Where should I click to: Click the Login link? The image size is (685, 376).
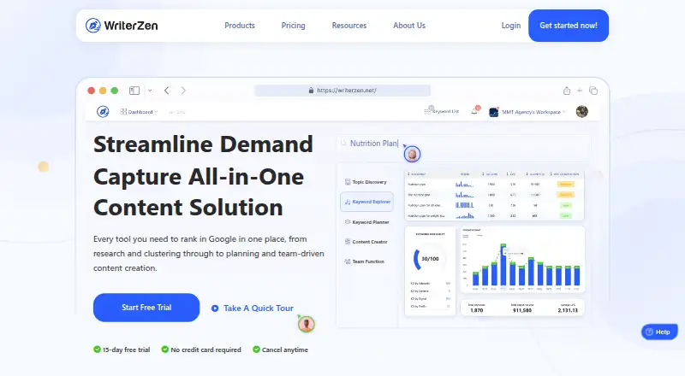coord(510,26)
